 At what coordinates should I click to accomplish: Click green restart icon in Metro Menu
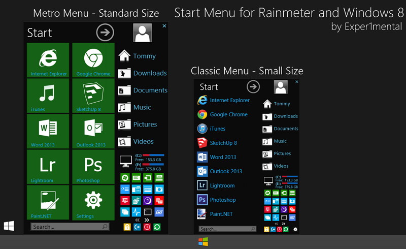[x=157, y=227]
